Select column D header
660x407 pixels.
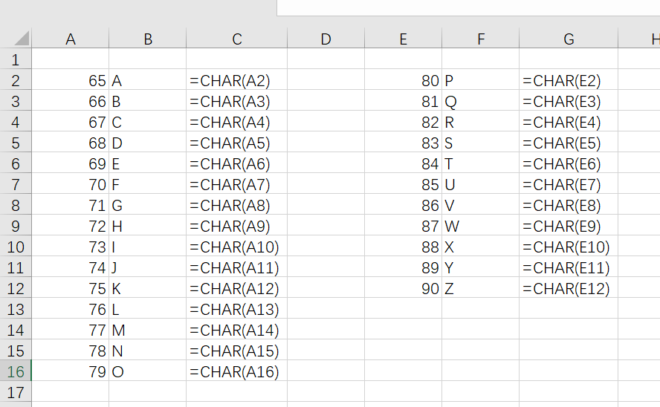(x=326, y=39)
